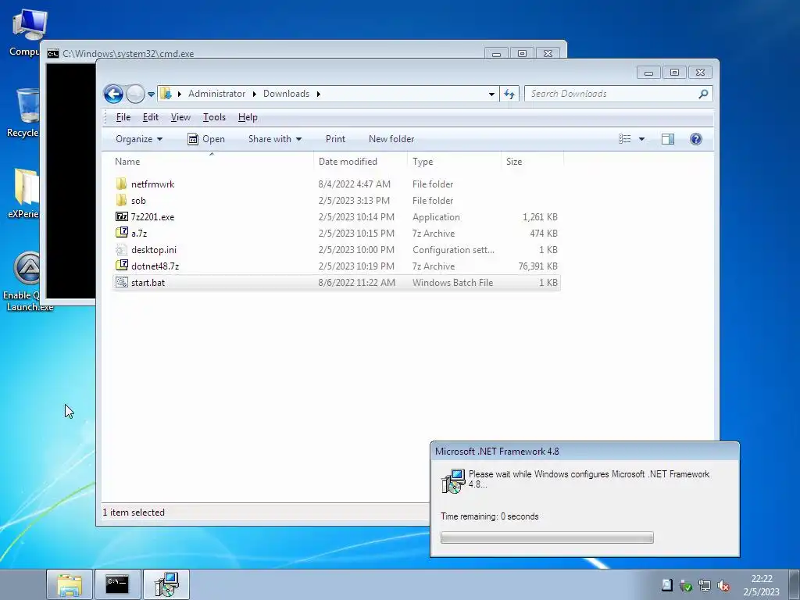
Task: Refresh the Downloads folder view
Action: click(509, 94)
